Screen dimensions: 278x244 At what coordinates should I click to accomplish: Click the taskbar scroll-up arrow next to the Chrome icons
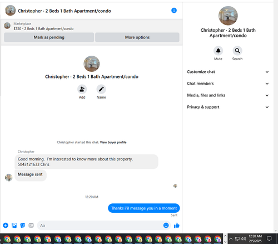point(225,236)
